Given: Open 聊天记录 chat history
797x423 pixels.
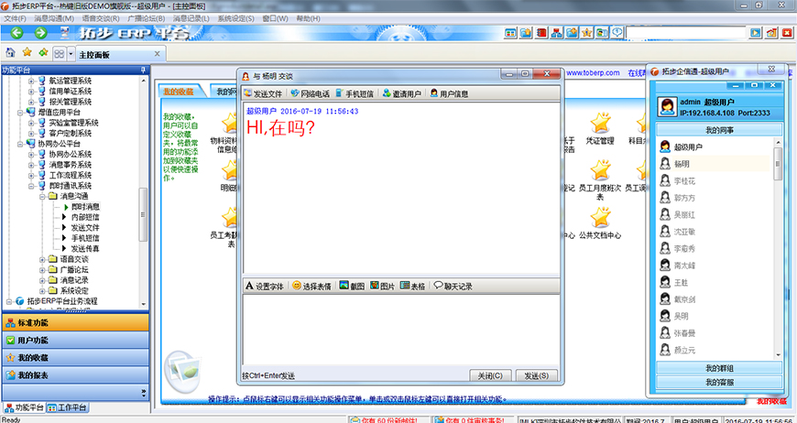Looking at the screenshot, I should 453,286.
